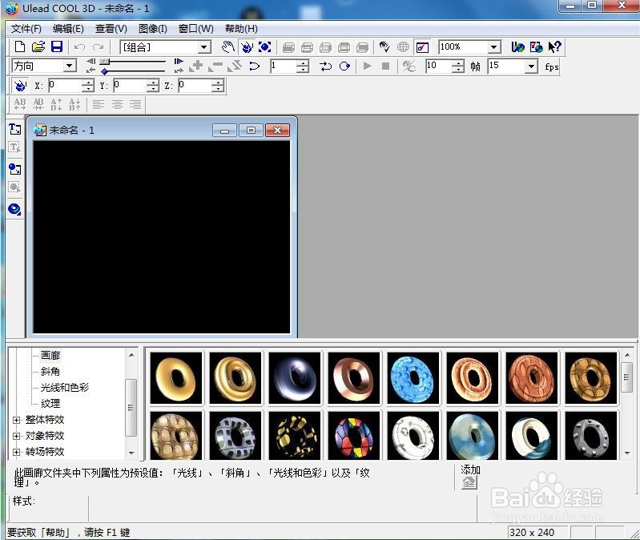Click the Undo arrow icon

[x=79, y=47]
